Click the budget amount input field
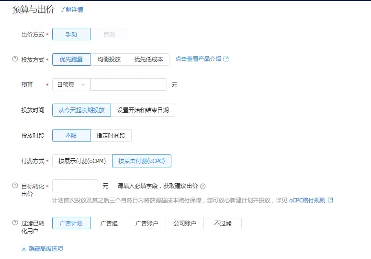Viewport: 371px width, 259px height. [x=128, y=84]
